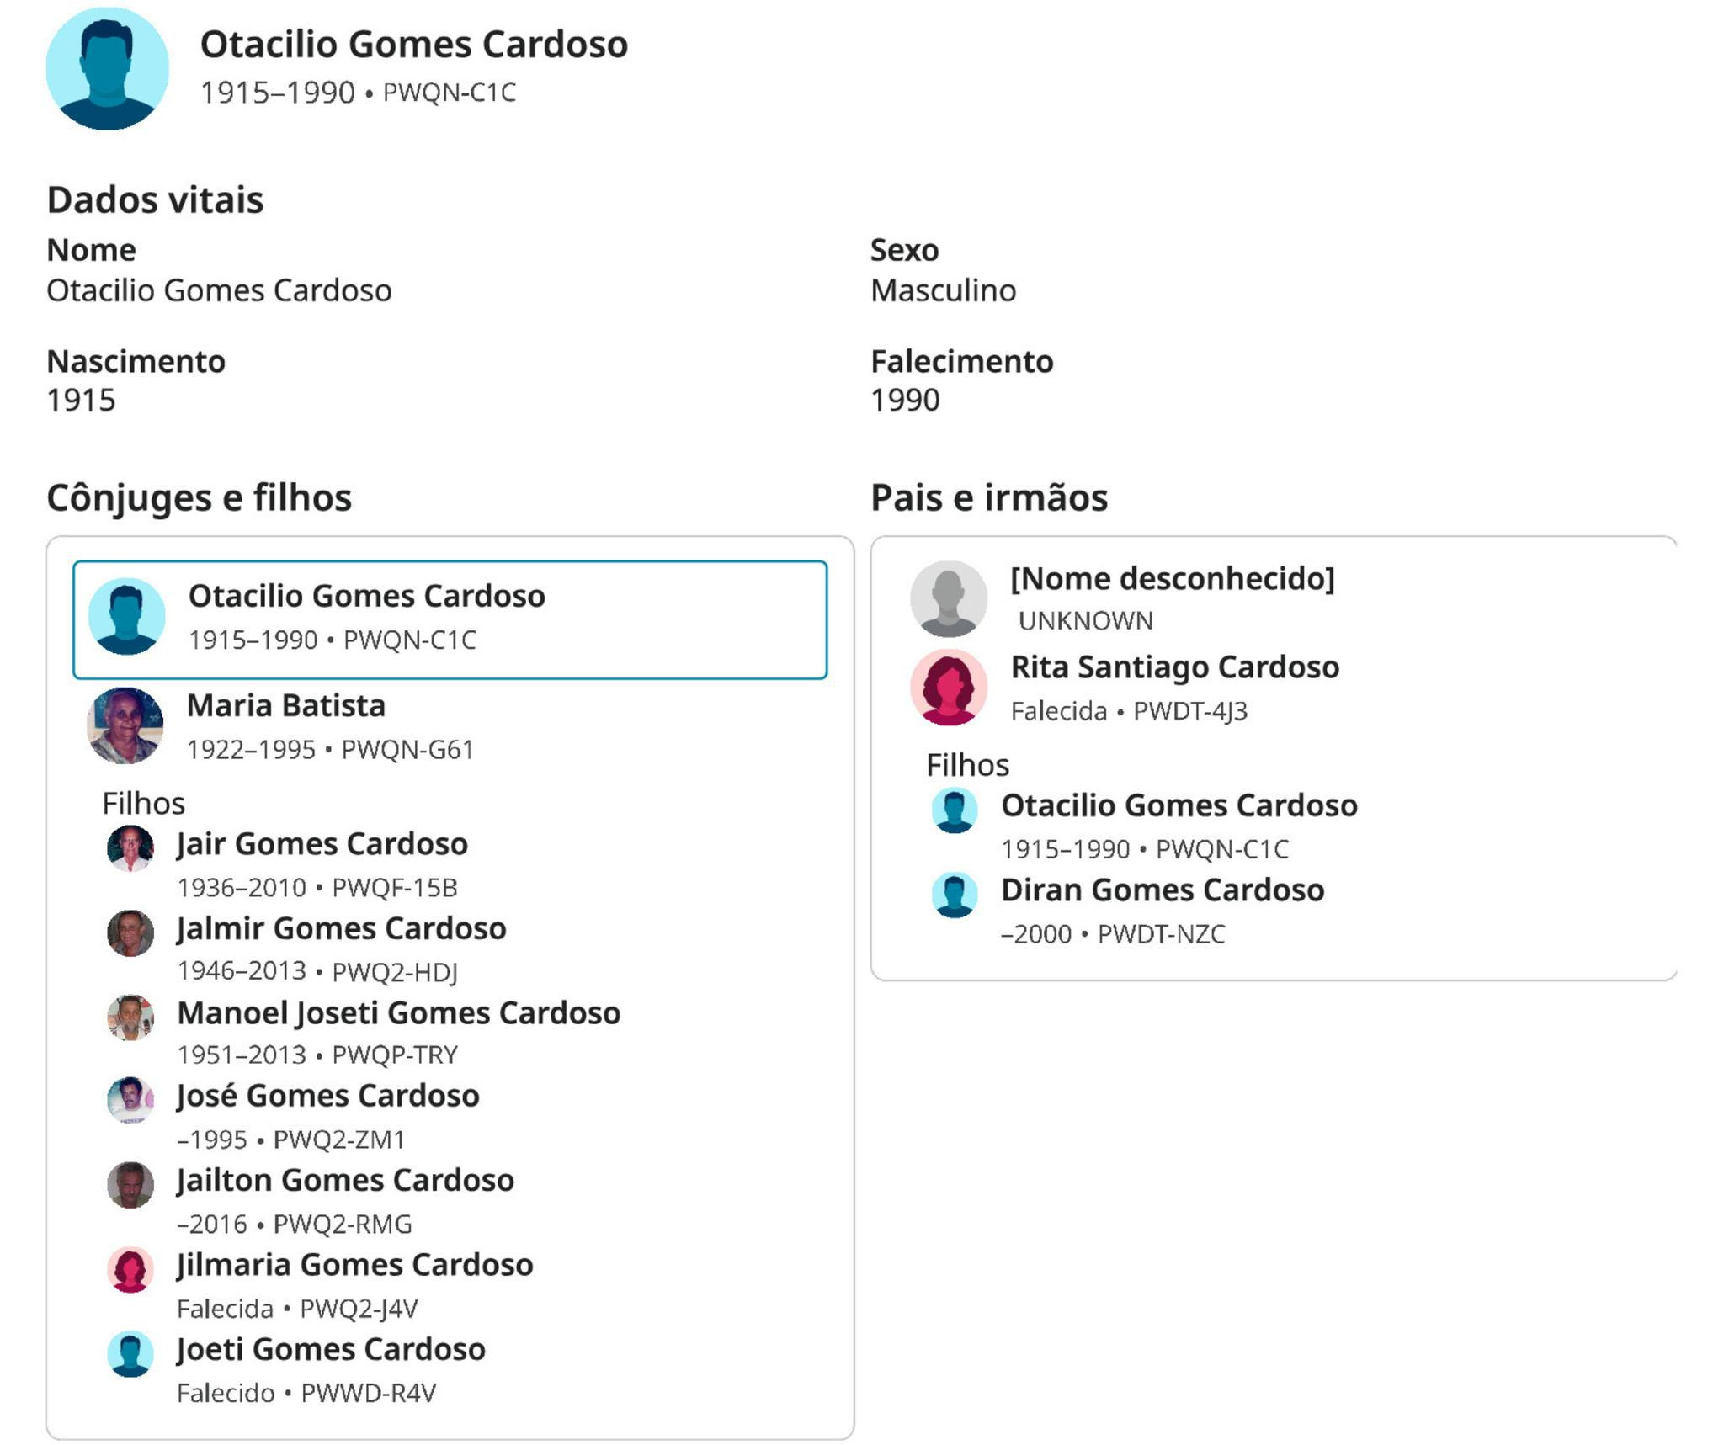Open Maria Batista's profile photo

click(125, 725)
